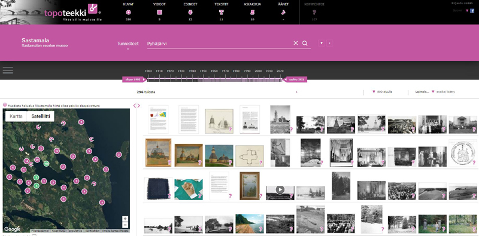Open the round seal stamp thumbnail
The height and width of the screenshot is (236, 479).
[x=463, y=153]
